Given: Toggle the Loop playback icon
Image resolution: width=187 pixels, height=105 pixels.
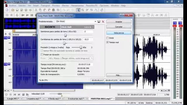Looking at the screenshot, I should [17, 15].
